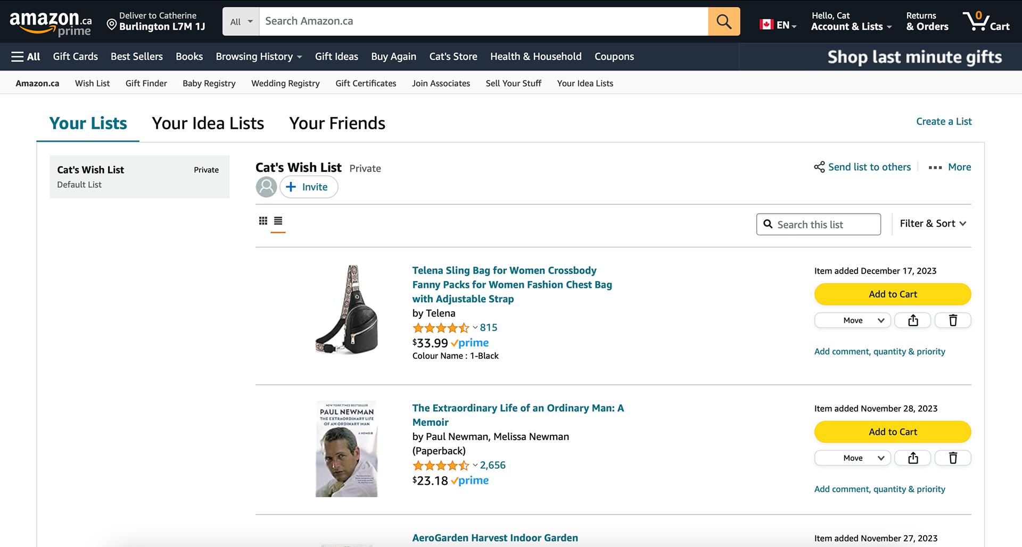1022x547 pixels.
Task: Share the Telena Sling Bag item
Action: tap(913, 320)
